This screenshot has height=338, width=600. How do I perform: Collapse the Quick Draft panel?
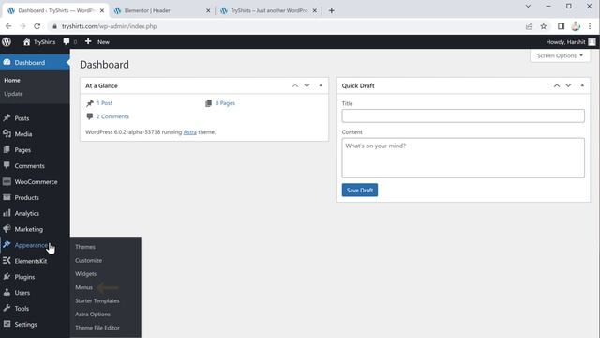tap(582, 85)
